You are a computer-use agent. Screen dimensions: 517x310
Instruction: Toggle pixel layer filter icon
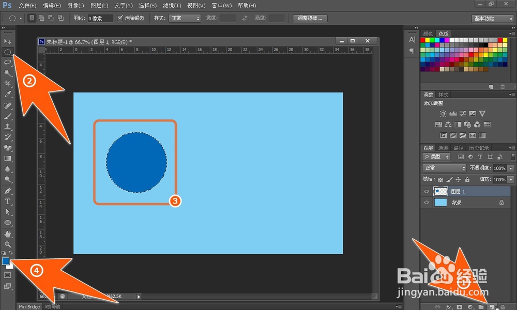click(x=461, y=157)
